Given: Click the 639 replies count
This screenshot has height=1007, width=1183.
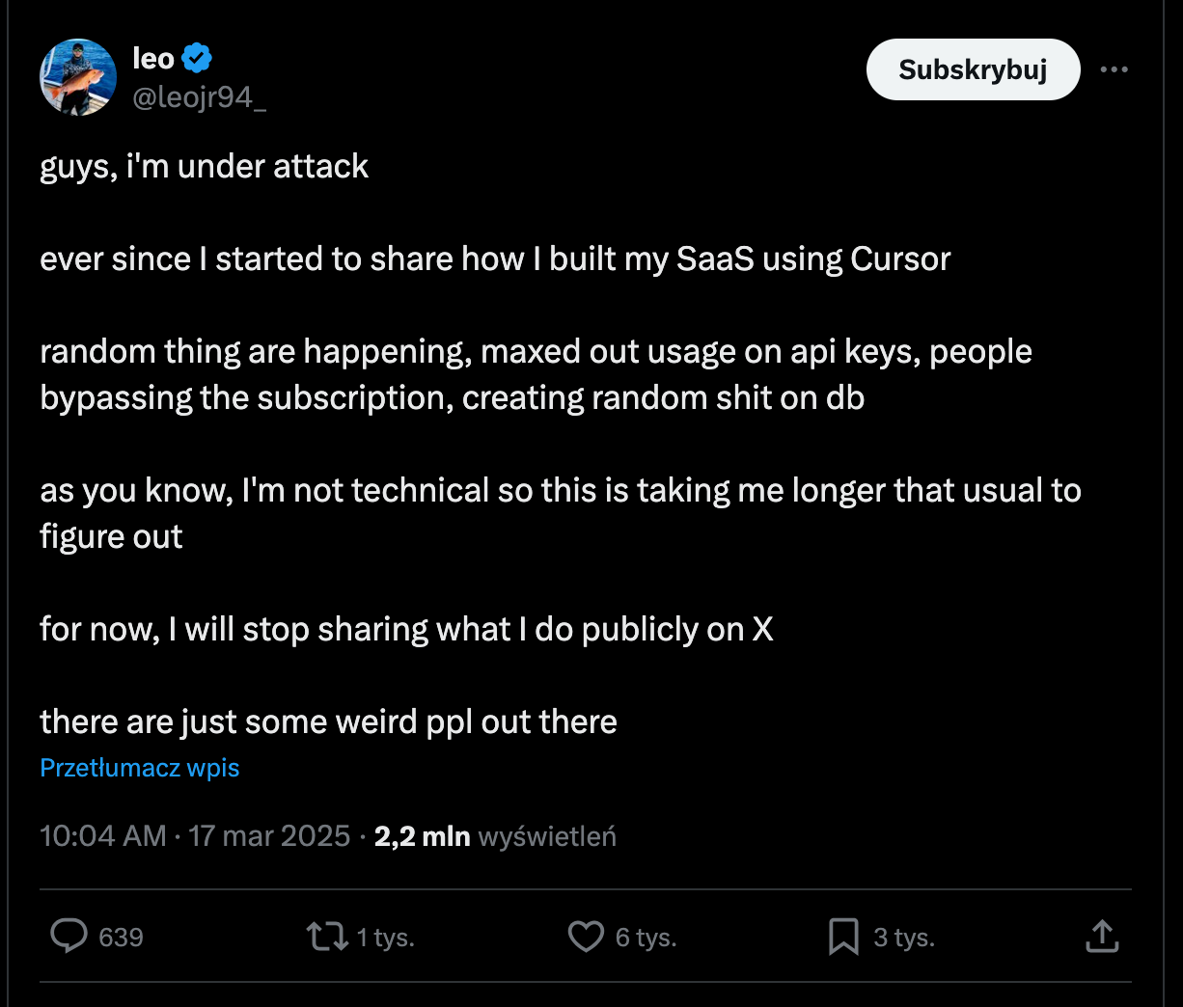Looking at the screenshot, I should pyautogui.click(x=121, y=938).
